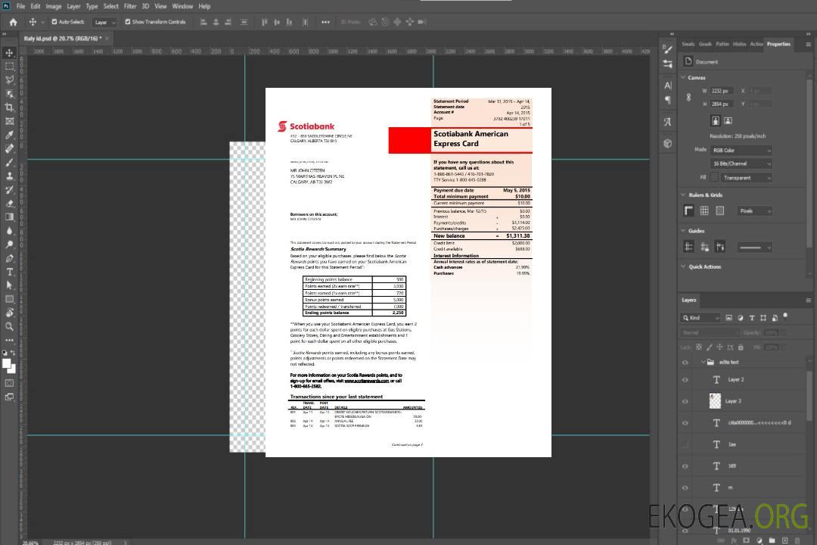Screen dimensions: 817x545
Task: Click the canvas width input field
Action: (x=722, y=91)
